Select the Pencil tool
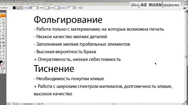The width and height of the screenshot is (188, 105). [4, 32]
